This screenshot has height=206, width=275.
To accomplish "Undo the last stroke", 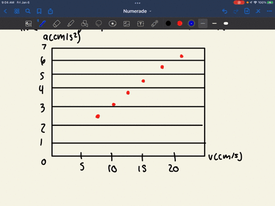I will pos(225,11).
